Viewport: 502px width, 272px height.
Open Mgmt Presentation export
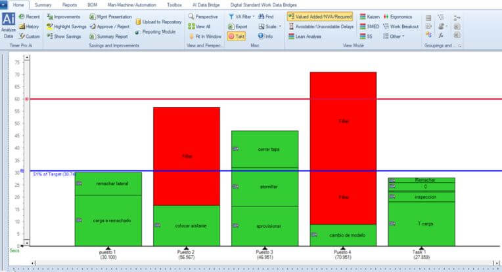[x=111, y=16]
